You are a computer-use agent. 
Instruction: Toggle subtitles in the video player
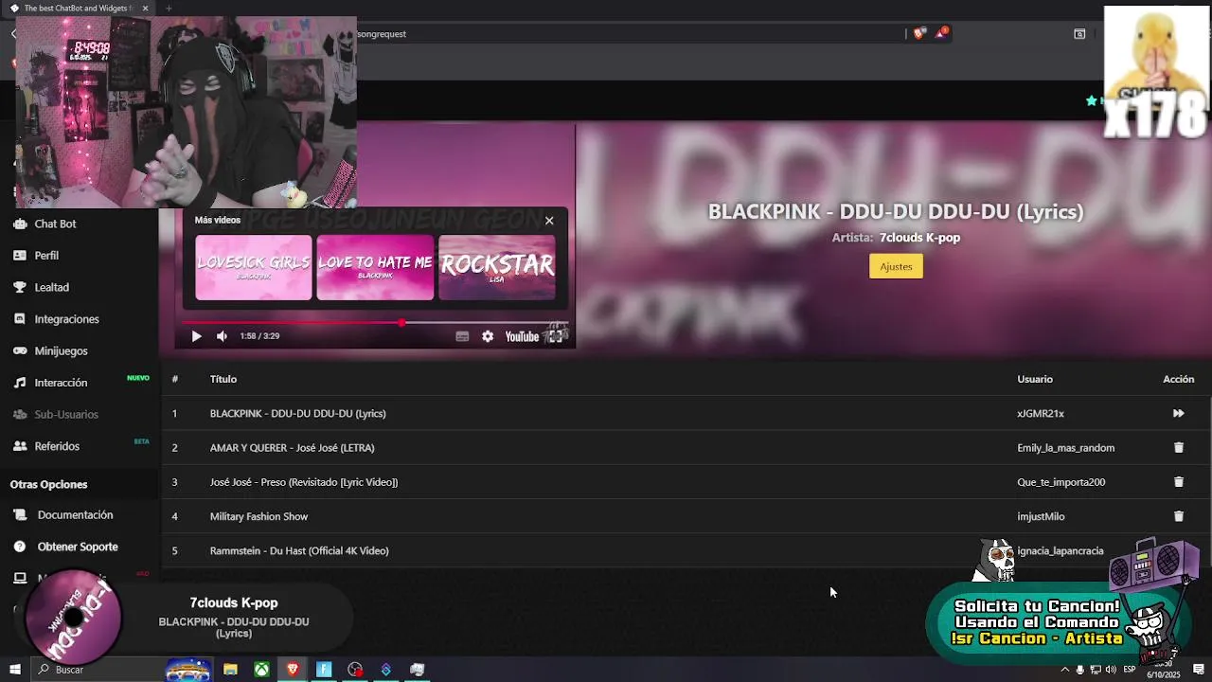(x=462, y=336)
